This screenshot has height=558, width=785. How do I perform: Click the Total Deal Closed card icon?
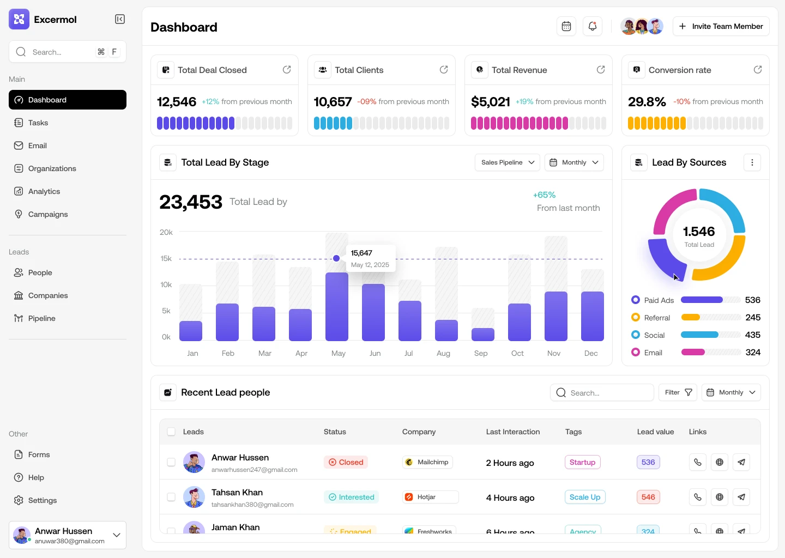166,70
